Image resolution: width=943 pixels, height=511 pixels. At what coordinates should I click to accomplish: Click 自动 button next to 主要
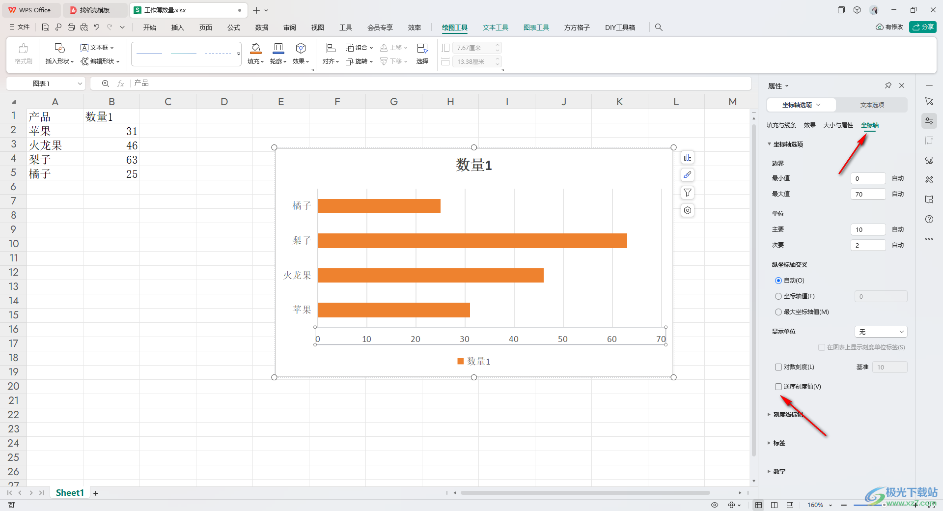[898, 229]
